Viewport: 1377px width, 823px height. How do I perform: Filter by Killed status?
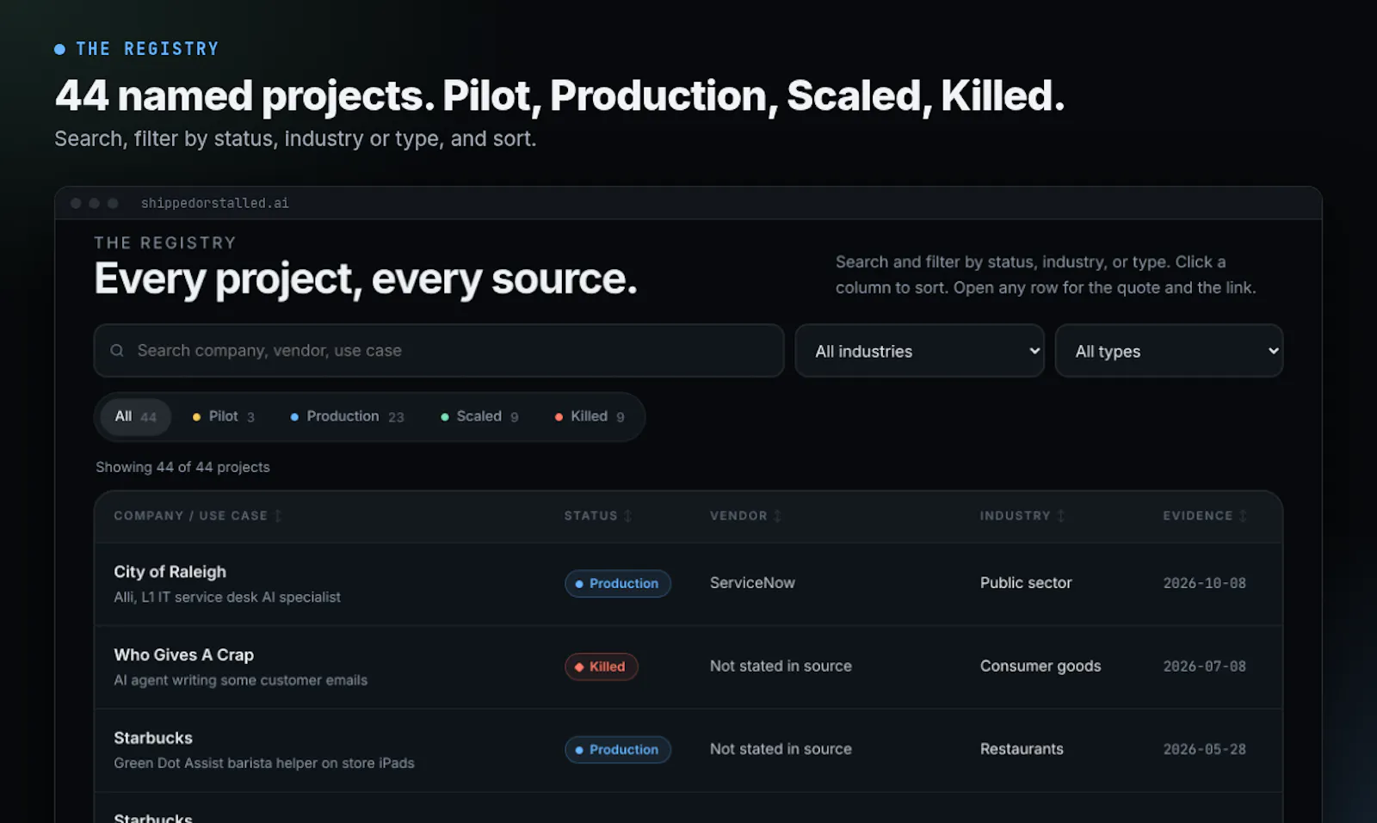(590, 417)
